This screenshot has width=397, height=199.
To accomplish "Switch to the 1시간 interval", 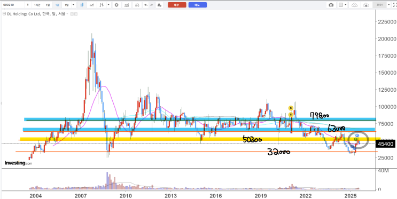I will click(x=37, y=5).
